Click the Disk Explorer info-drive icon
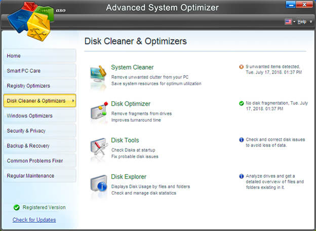 [99, 183]
